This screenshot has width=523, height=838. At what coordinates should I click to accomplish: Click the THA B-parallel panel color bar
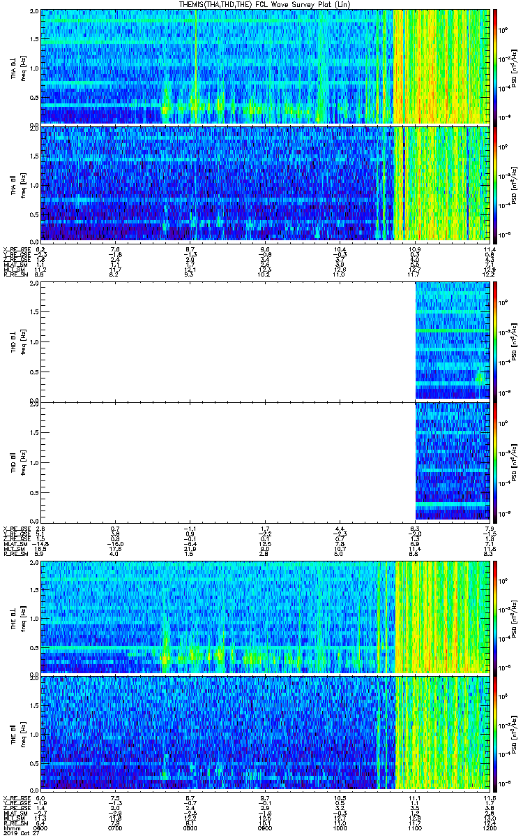click(x=495, y=184)
